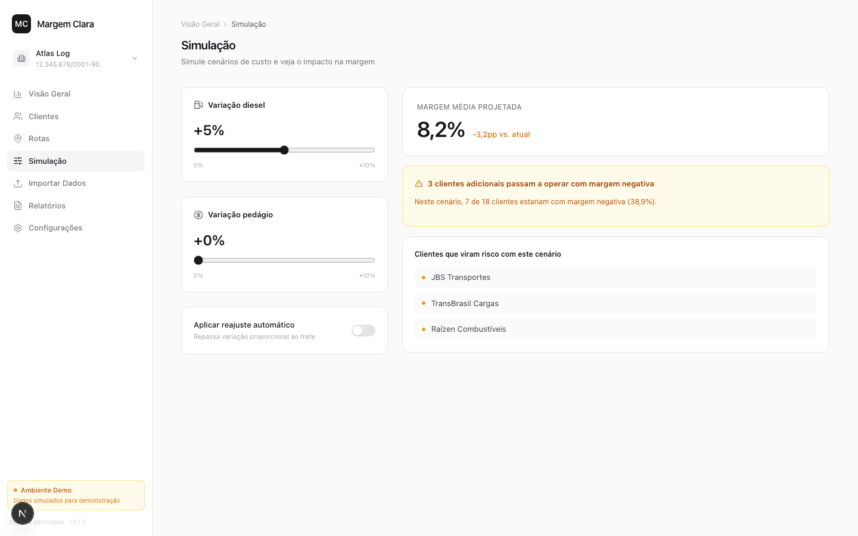Expand the Atlas Log company selector

(x=76, y=58)
